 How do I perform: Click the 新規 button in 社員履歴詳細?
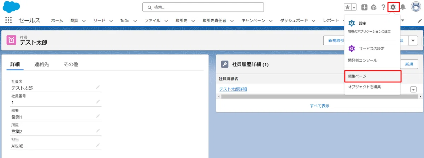pyautogui.click(x=409, y=64)
